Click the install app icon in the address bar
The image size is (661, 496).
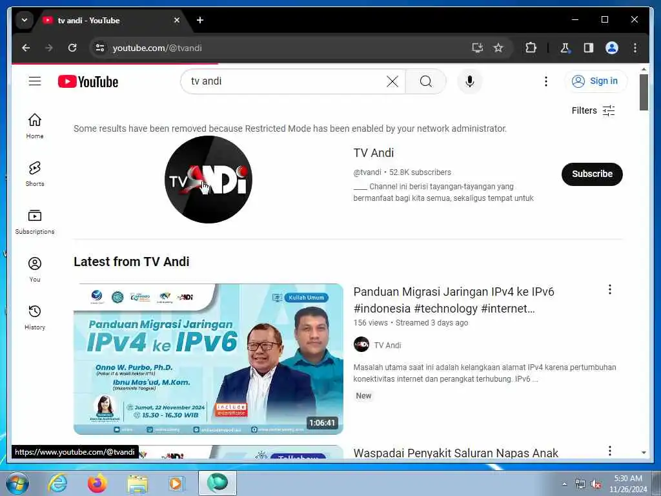pos(477,48)
